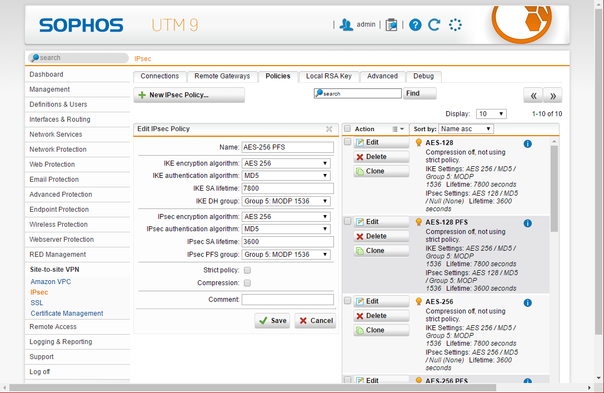Delete the AES-256 policy

tap(381, 316)
